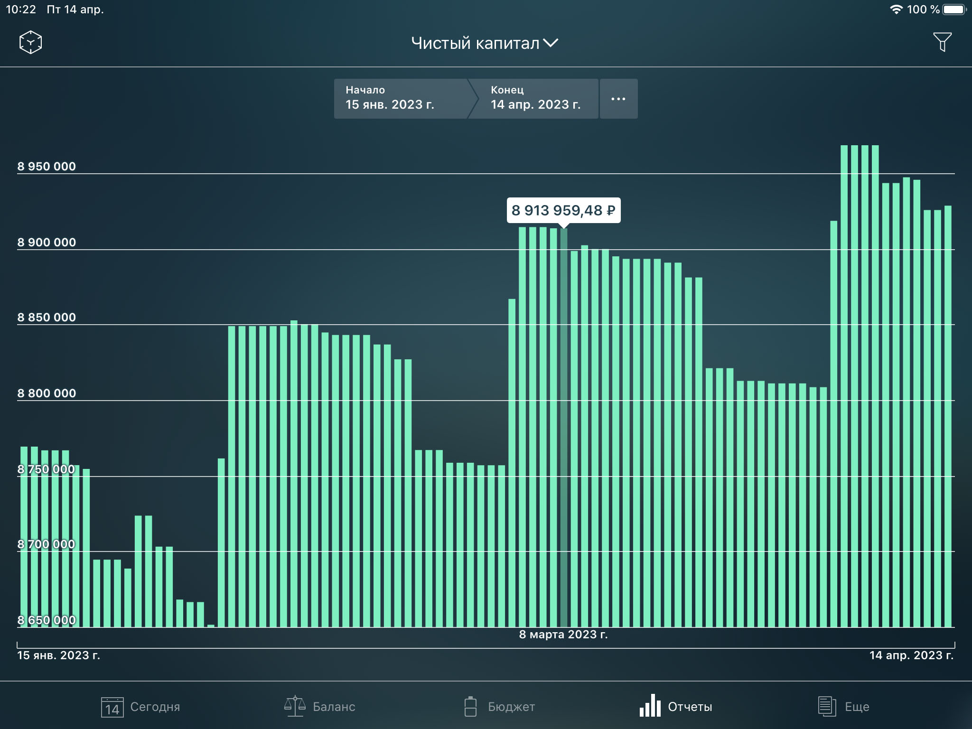Tap the 8 850 000 axis label
Image resolution: width=972 pixels, height=729 pixels.
[47, 318]
